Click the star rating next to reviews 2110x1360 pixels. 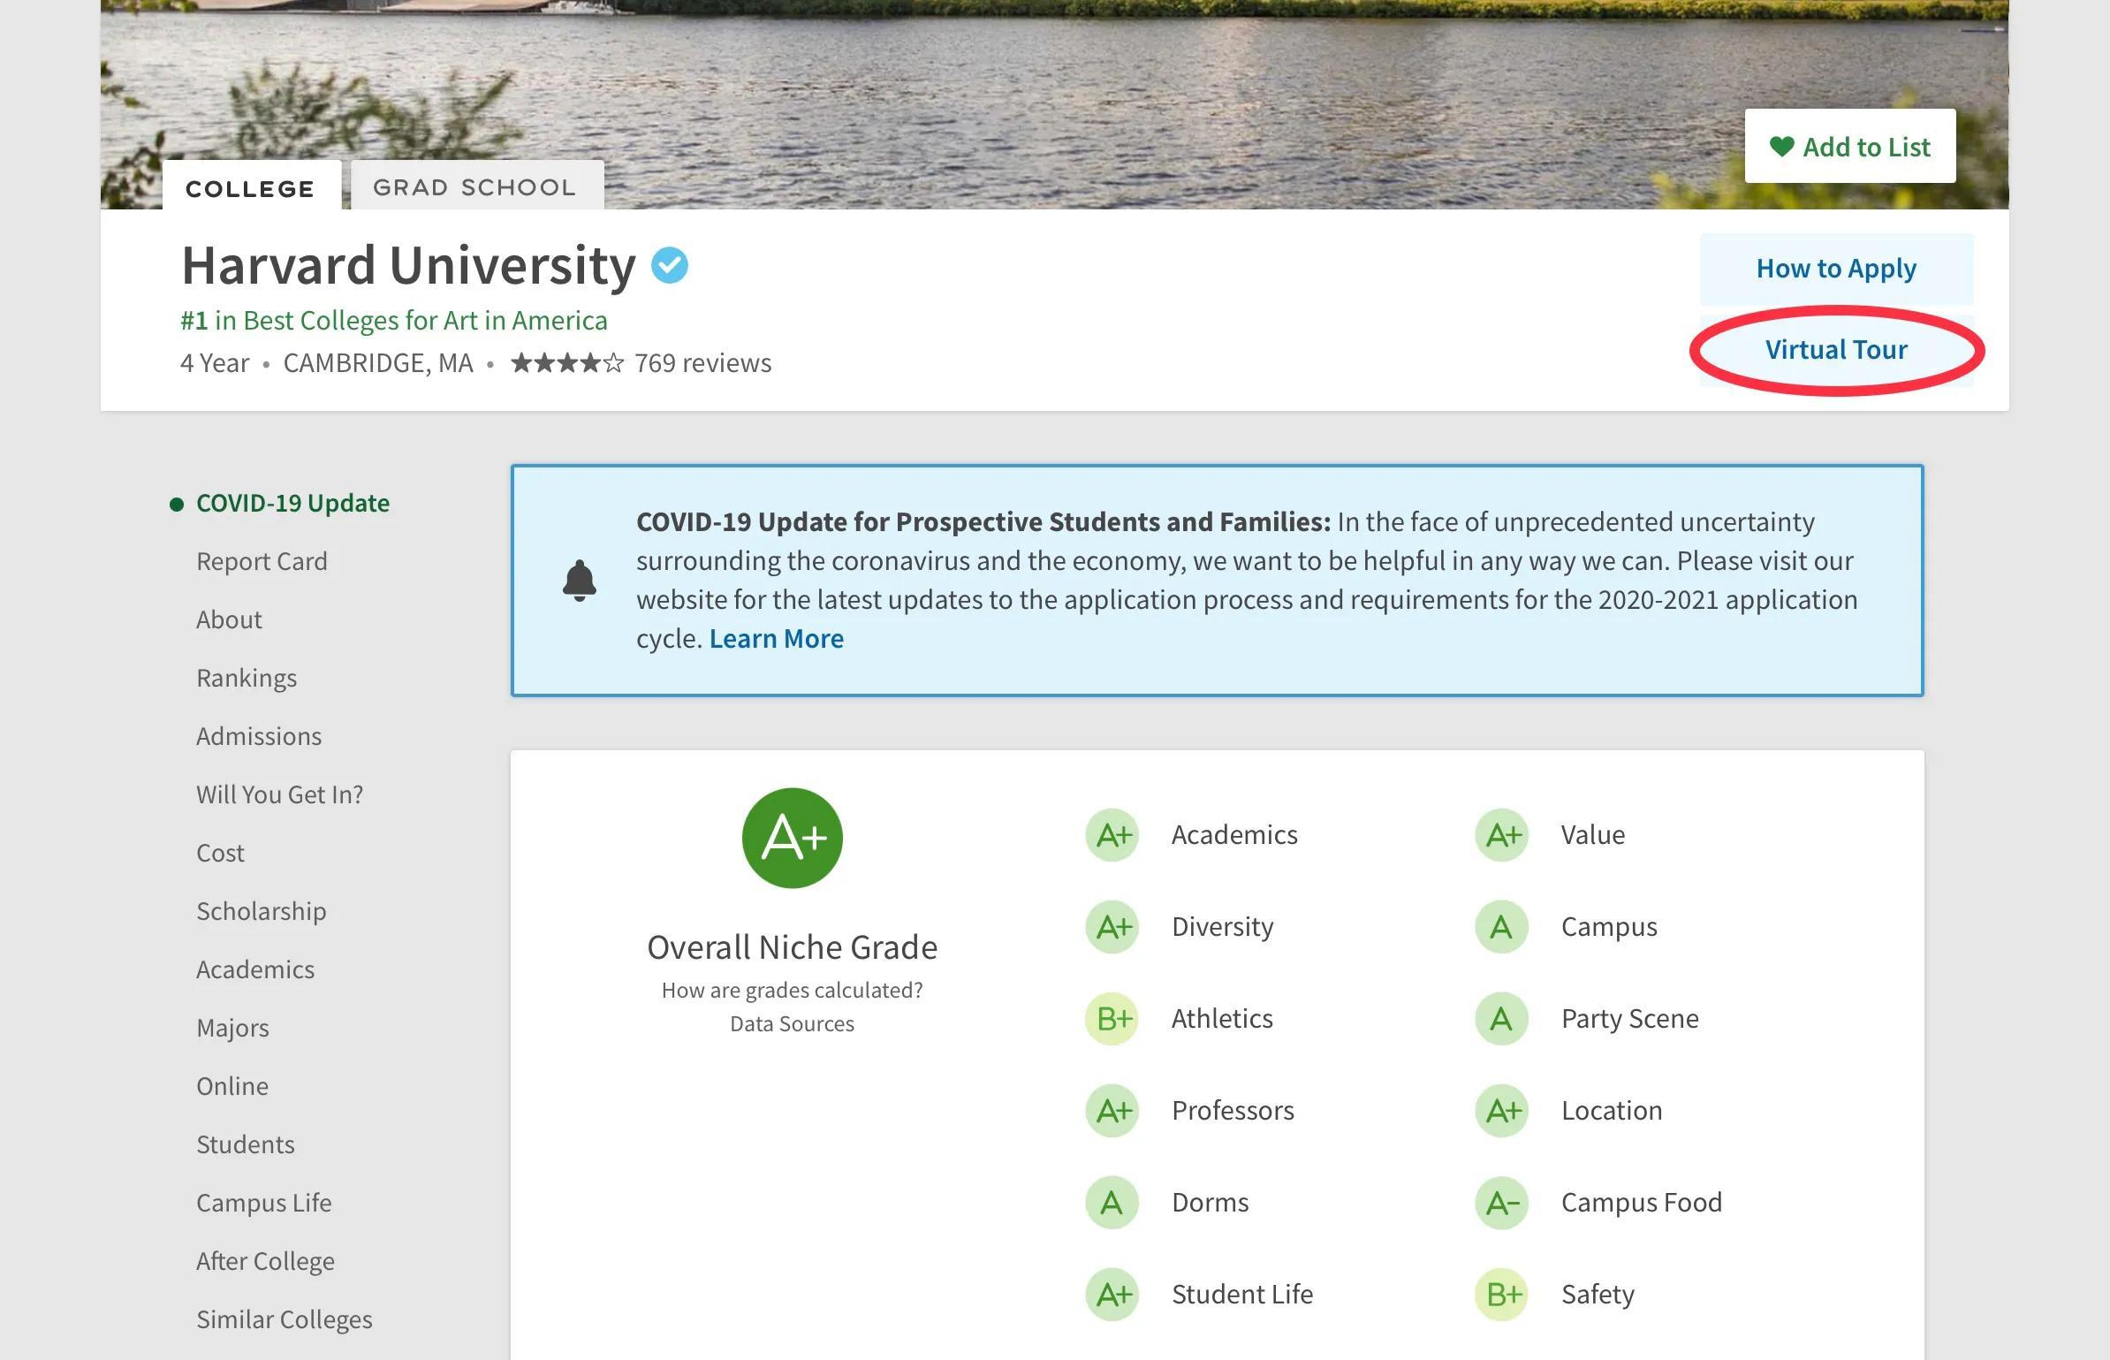click(x=567, y=362)
